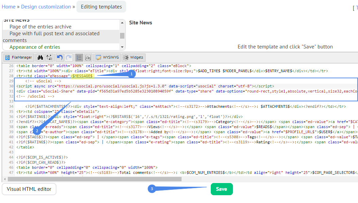Open the Widgets panel
358x203 pixels.
(134, 58)
